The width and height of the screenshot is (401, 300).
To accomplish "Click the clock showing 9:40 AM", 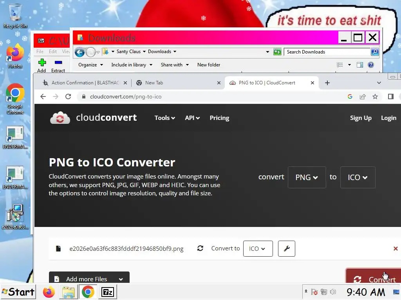I will pos(366,292).
